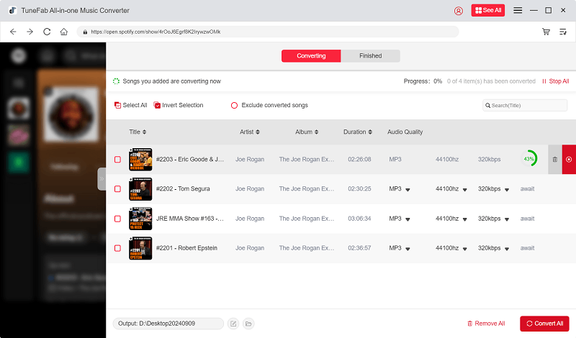Open the output folder icon
The height and width of the screenshot is (338, 576).
pos(248,324)
